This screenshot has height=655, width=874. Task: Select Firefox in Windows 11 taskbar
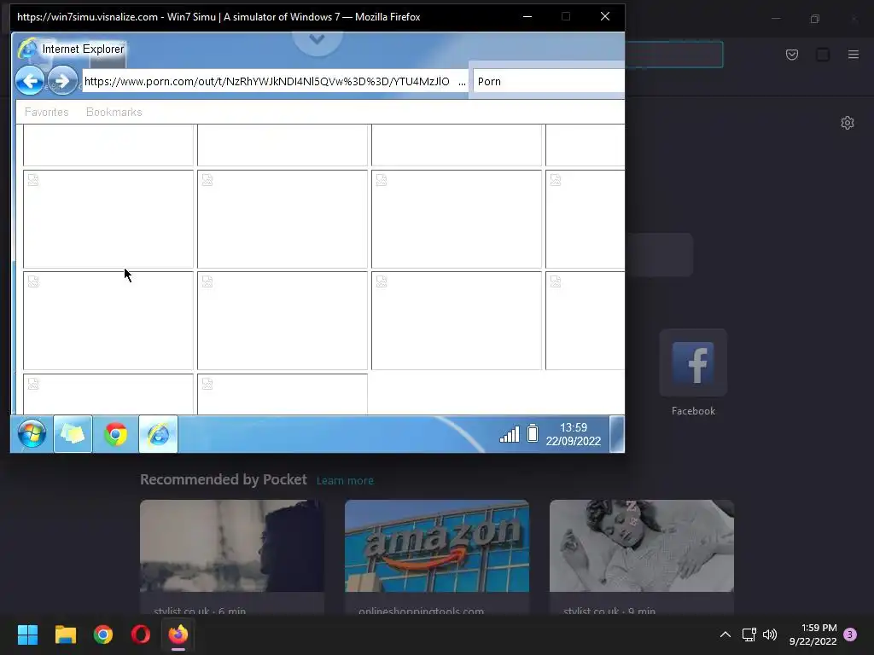(178, 635)
